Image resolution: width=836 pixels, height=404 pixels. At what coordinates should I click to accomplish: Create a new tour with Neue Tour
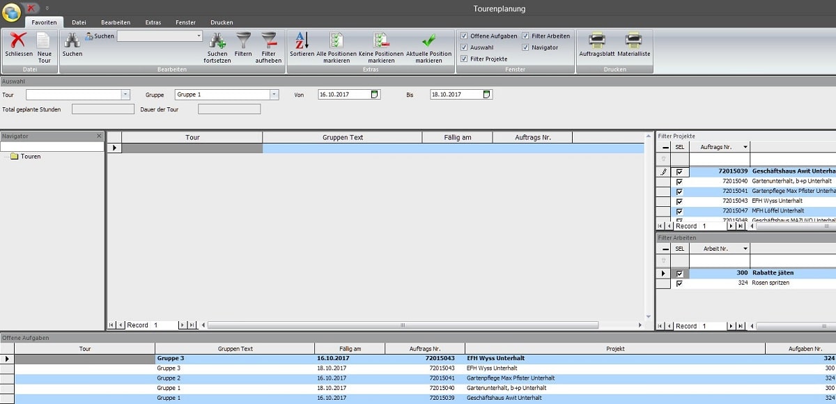(44, 41)
